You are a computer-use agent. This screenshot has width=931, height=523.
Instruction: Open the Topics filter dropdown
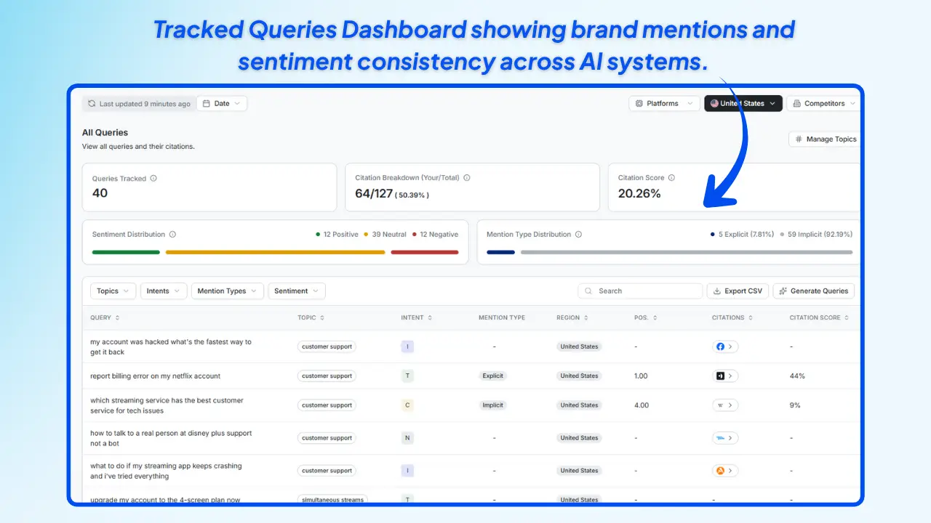[x=113, y=291]
